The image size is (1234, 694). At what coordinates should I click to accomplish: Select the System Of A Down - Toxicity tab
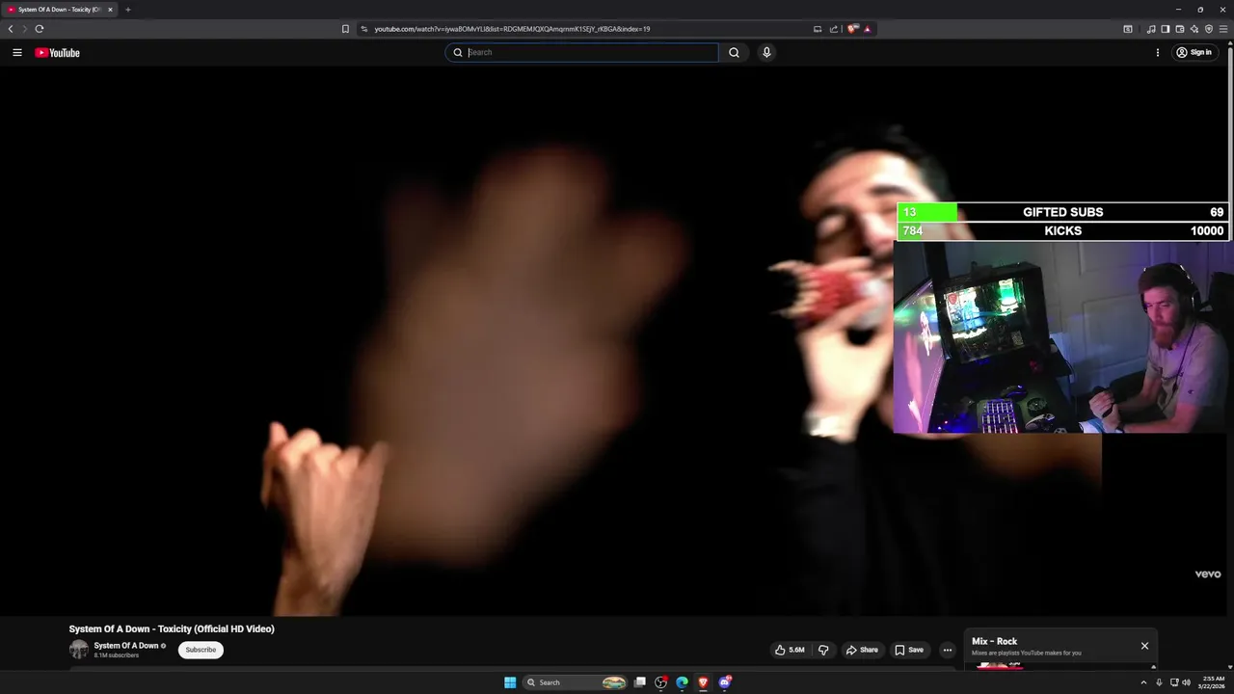[x=60, y=10]
